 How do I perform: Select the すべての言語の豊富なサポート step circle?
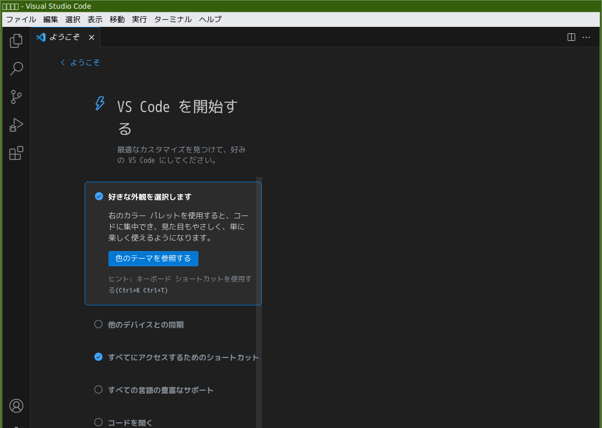(98, 389)
